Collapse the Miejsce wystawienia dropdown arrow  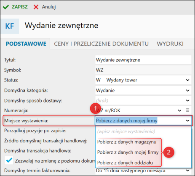tap(187, 121)
